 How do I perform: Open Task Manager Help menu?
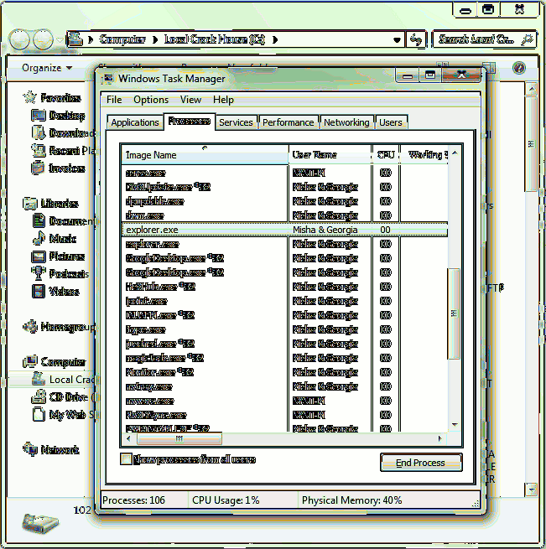223,100
